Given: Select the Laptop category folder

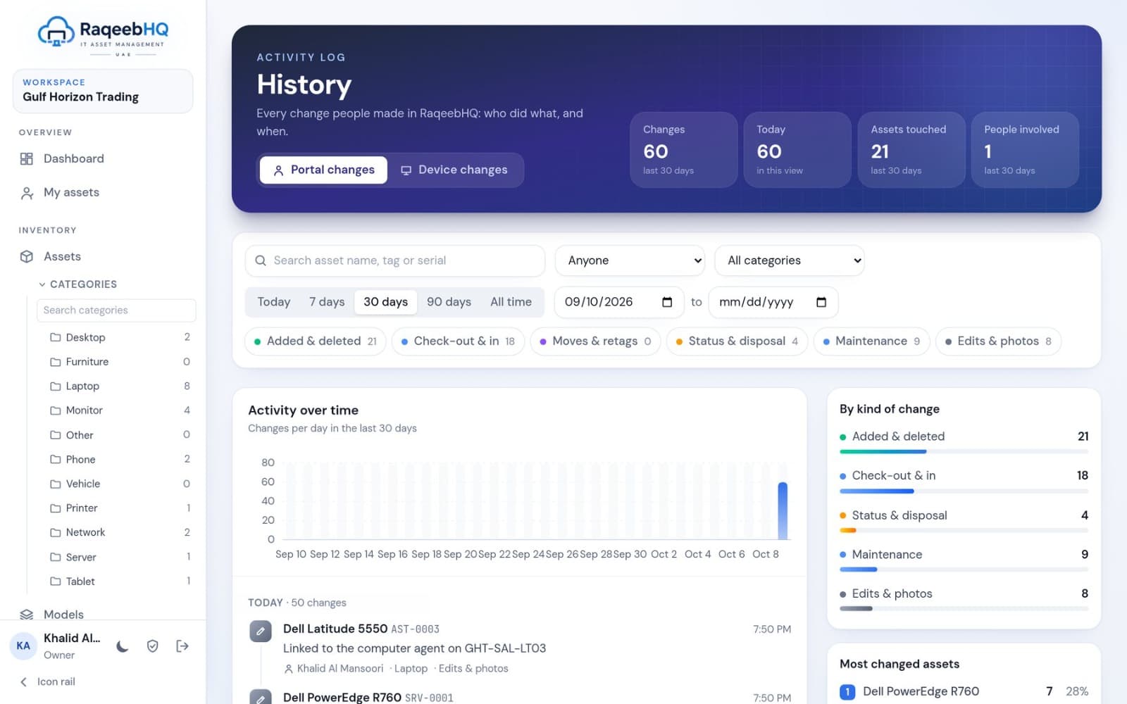Looking at the screenshot, I should [x=120, y=386].
